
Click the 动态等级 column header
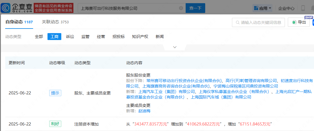[57, 63]
